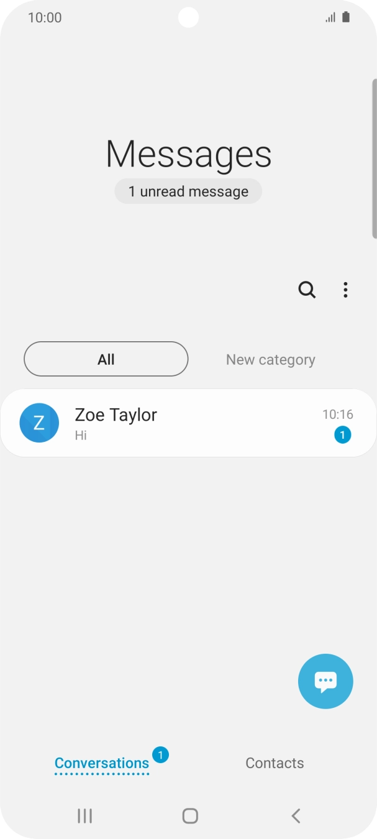Select the All conversations filter
Viewport: 377px width, 839px height.
tap(106, 359)
